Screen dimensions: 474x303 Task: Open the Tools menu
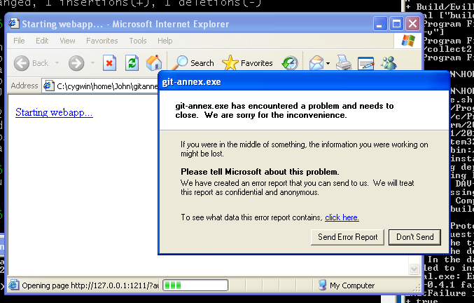(138, 41)
